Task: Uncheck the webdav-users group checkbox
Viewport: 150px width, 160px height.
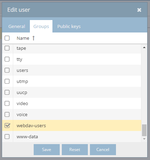Action: [x=7, y=125]
